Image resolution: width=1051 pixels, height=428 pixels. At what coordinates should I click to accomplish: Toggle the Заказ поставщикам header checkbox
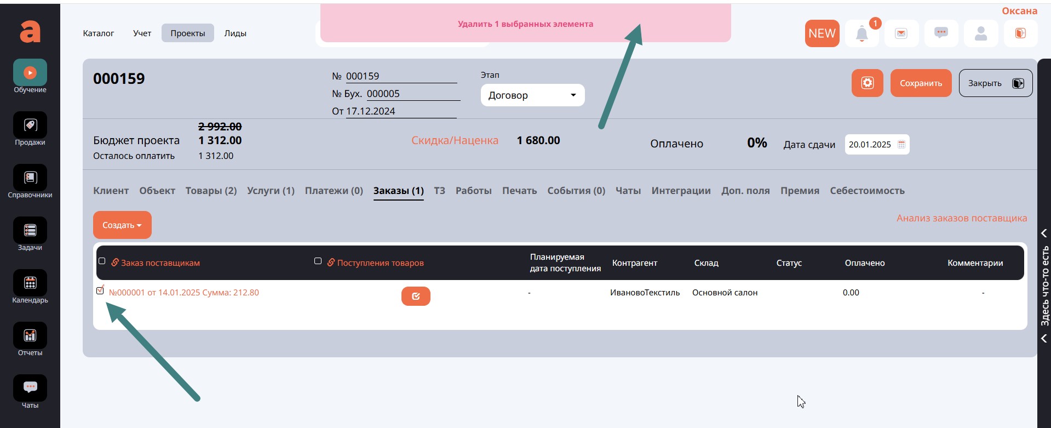tap(102, 261)
